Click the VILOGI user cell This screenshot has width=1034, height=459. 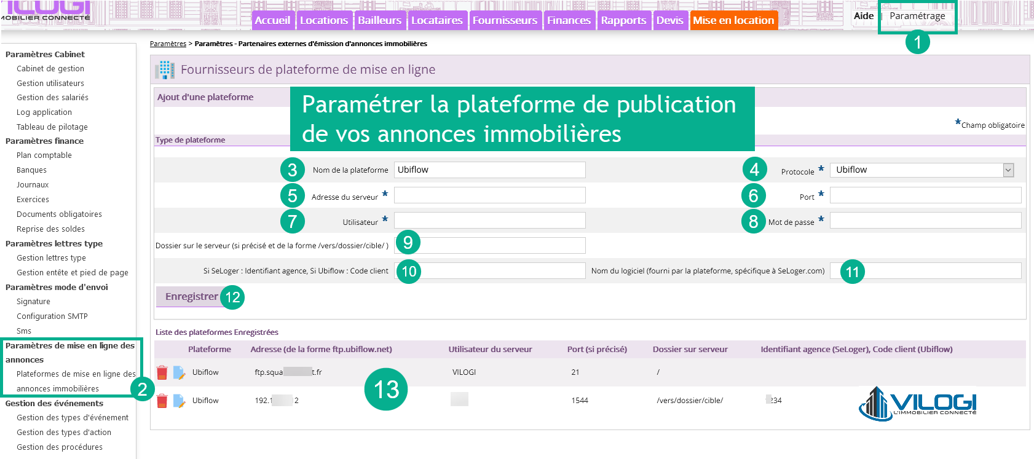[464, 372]
